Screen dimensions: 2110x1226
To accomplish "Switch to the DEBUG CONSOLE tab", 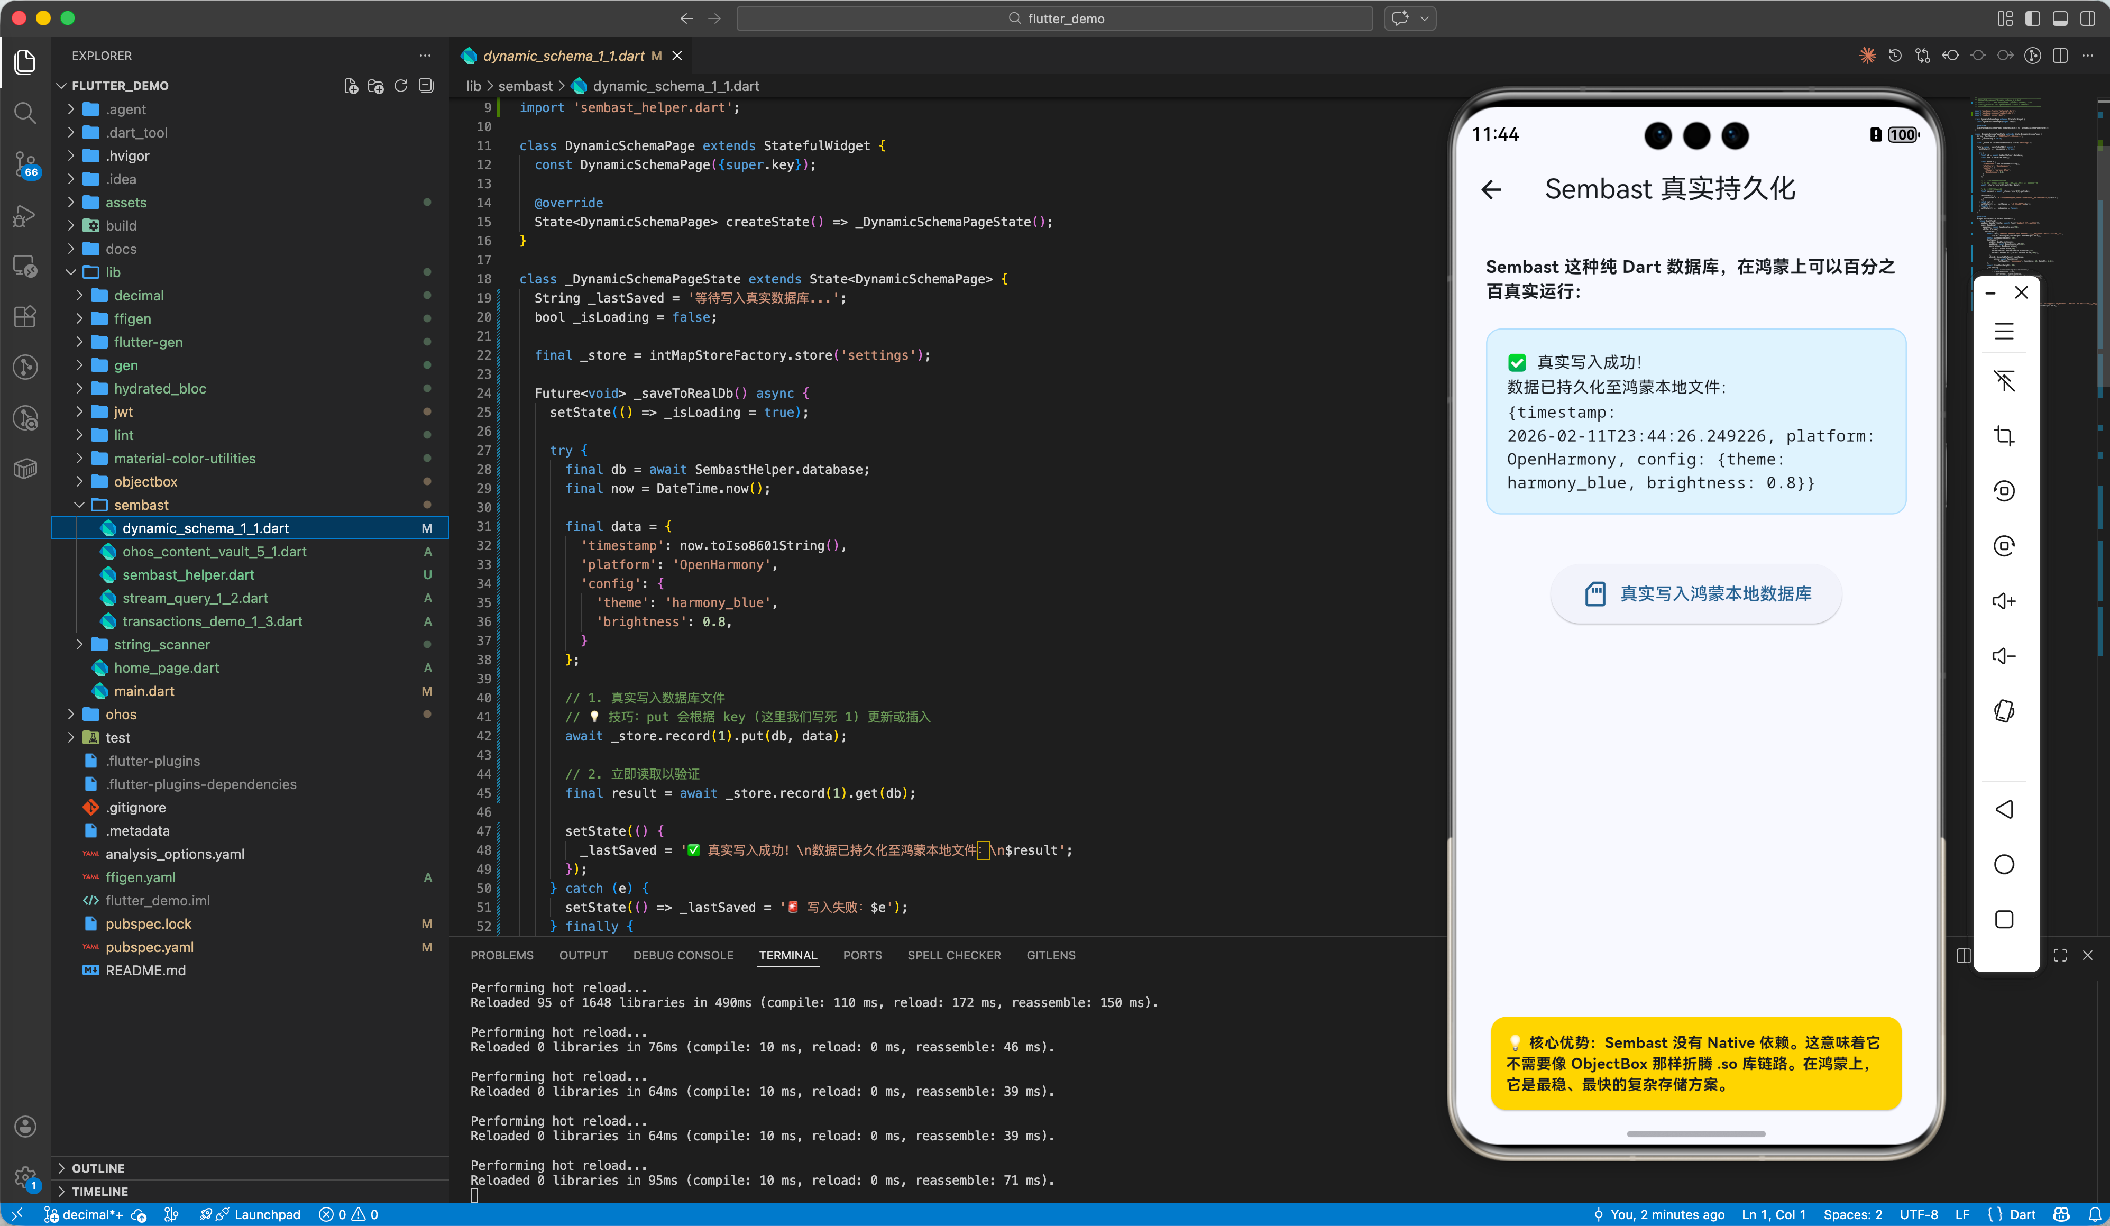I will 682,955.
